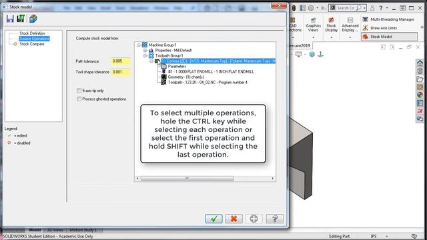Enable Process ghosted operations checkbox
Screen dimensions: 427x240
pyautogui.click(x=79, y=99)
